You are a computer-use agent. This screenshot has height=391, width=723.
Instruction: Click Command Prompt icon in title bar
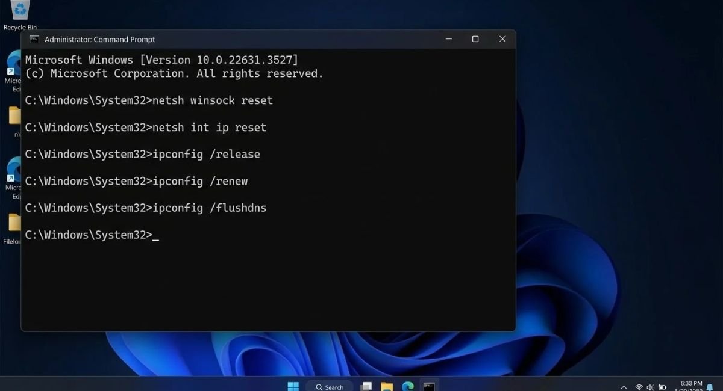click(x=34, y=39)
